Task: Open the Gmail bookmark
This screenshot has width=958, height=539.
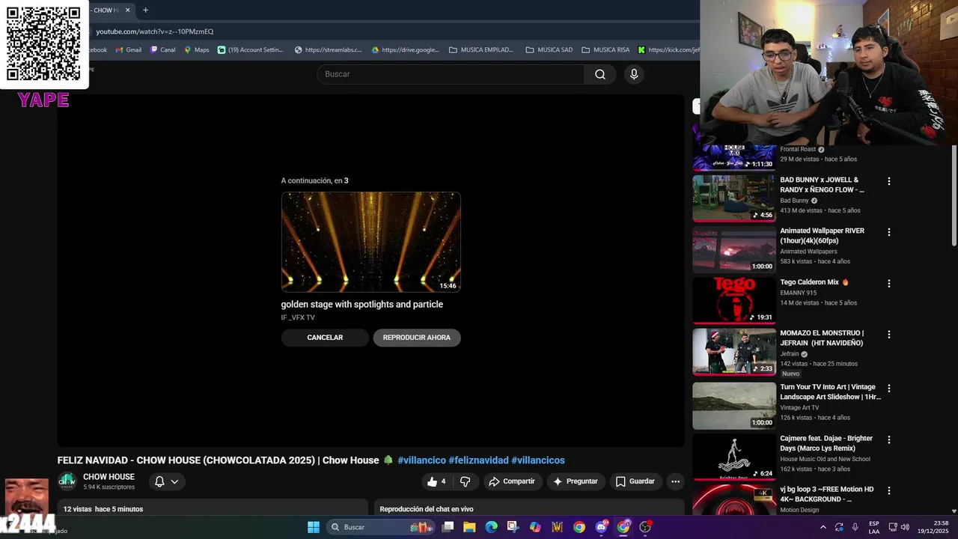Action: (128, 50)
